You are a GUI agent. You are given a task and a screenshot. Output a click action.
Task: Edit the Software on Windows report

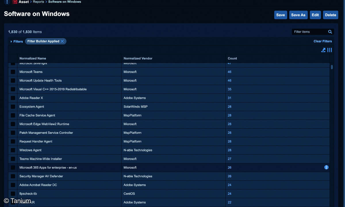(x=315, y=15)
